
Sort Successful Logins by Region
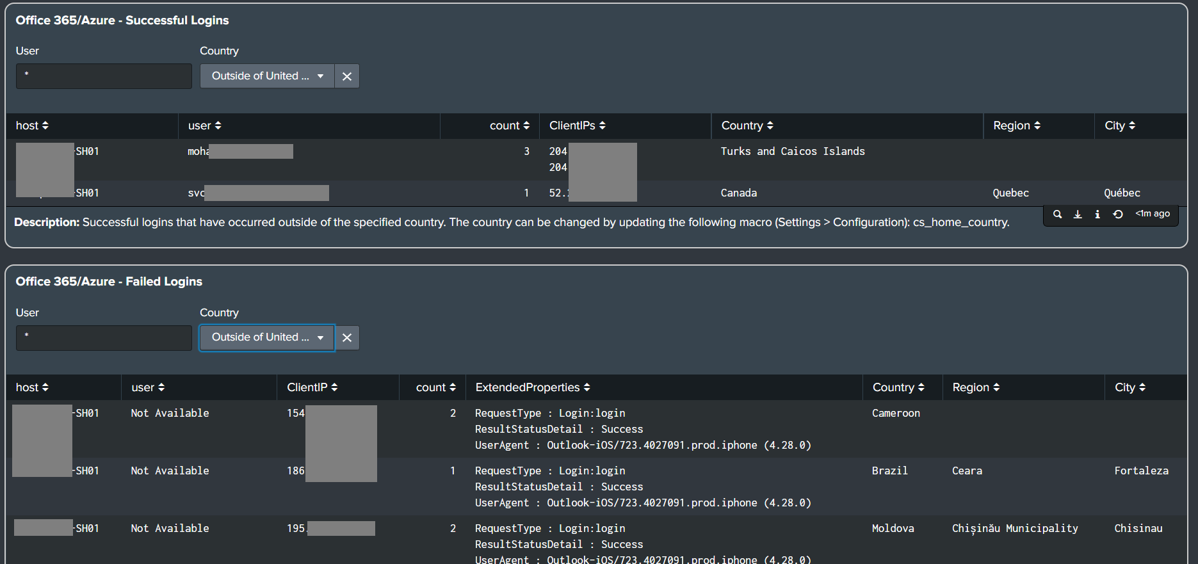pyautogui.click(x=1017, y=125)
